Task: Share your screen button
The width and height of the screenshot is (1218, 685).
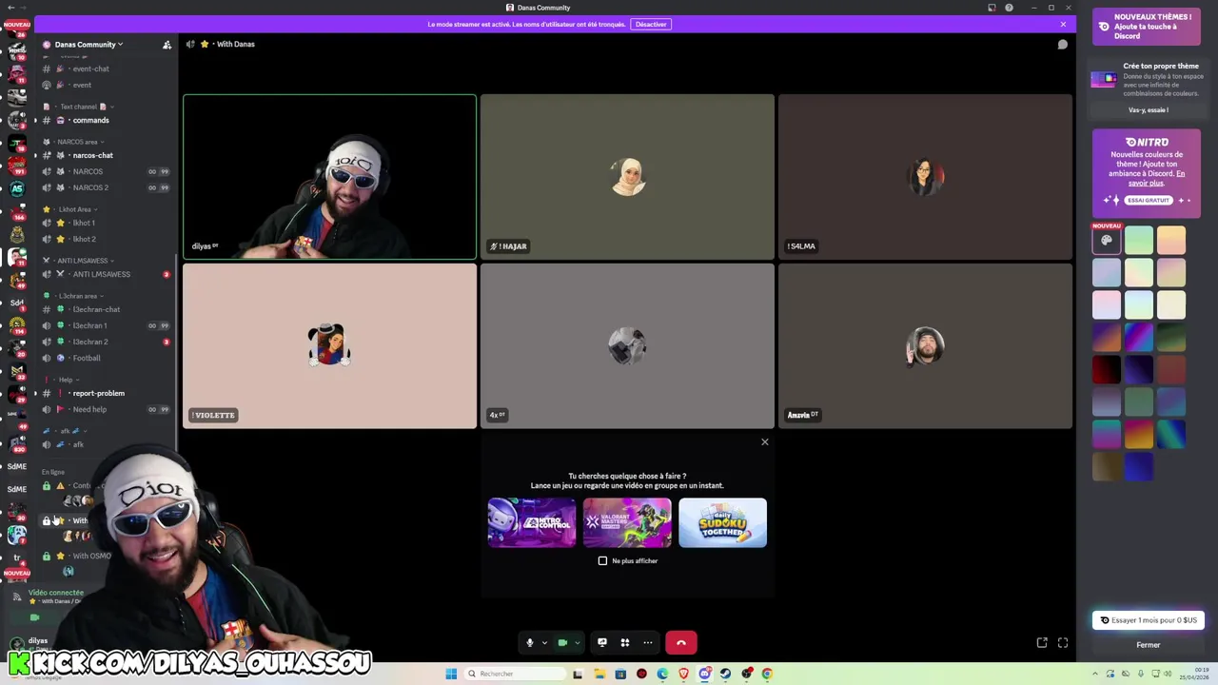Action: (601, 643)
